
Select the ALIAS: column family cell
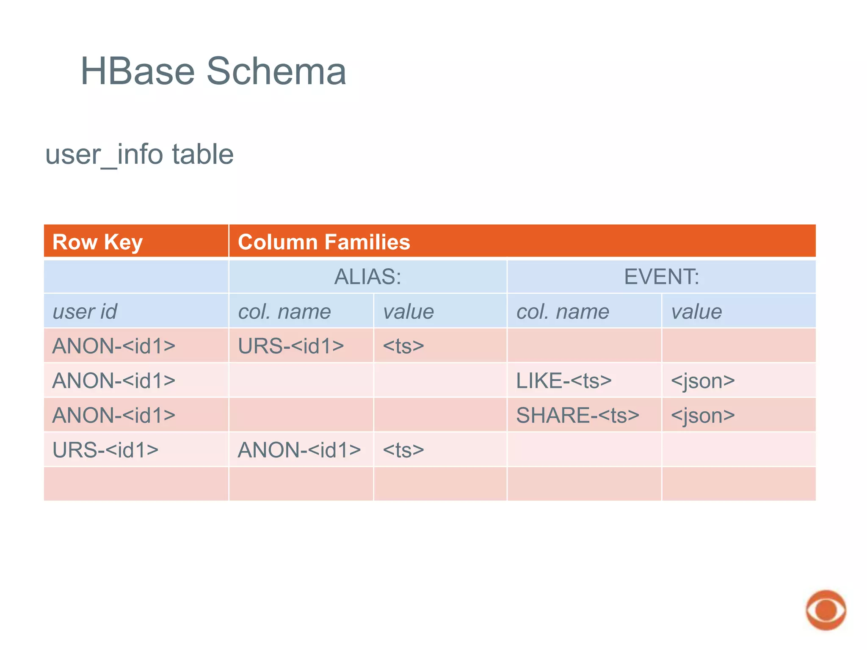367,277
